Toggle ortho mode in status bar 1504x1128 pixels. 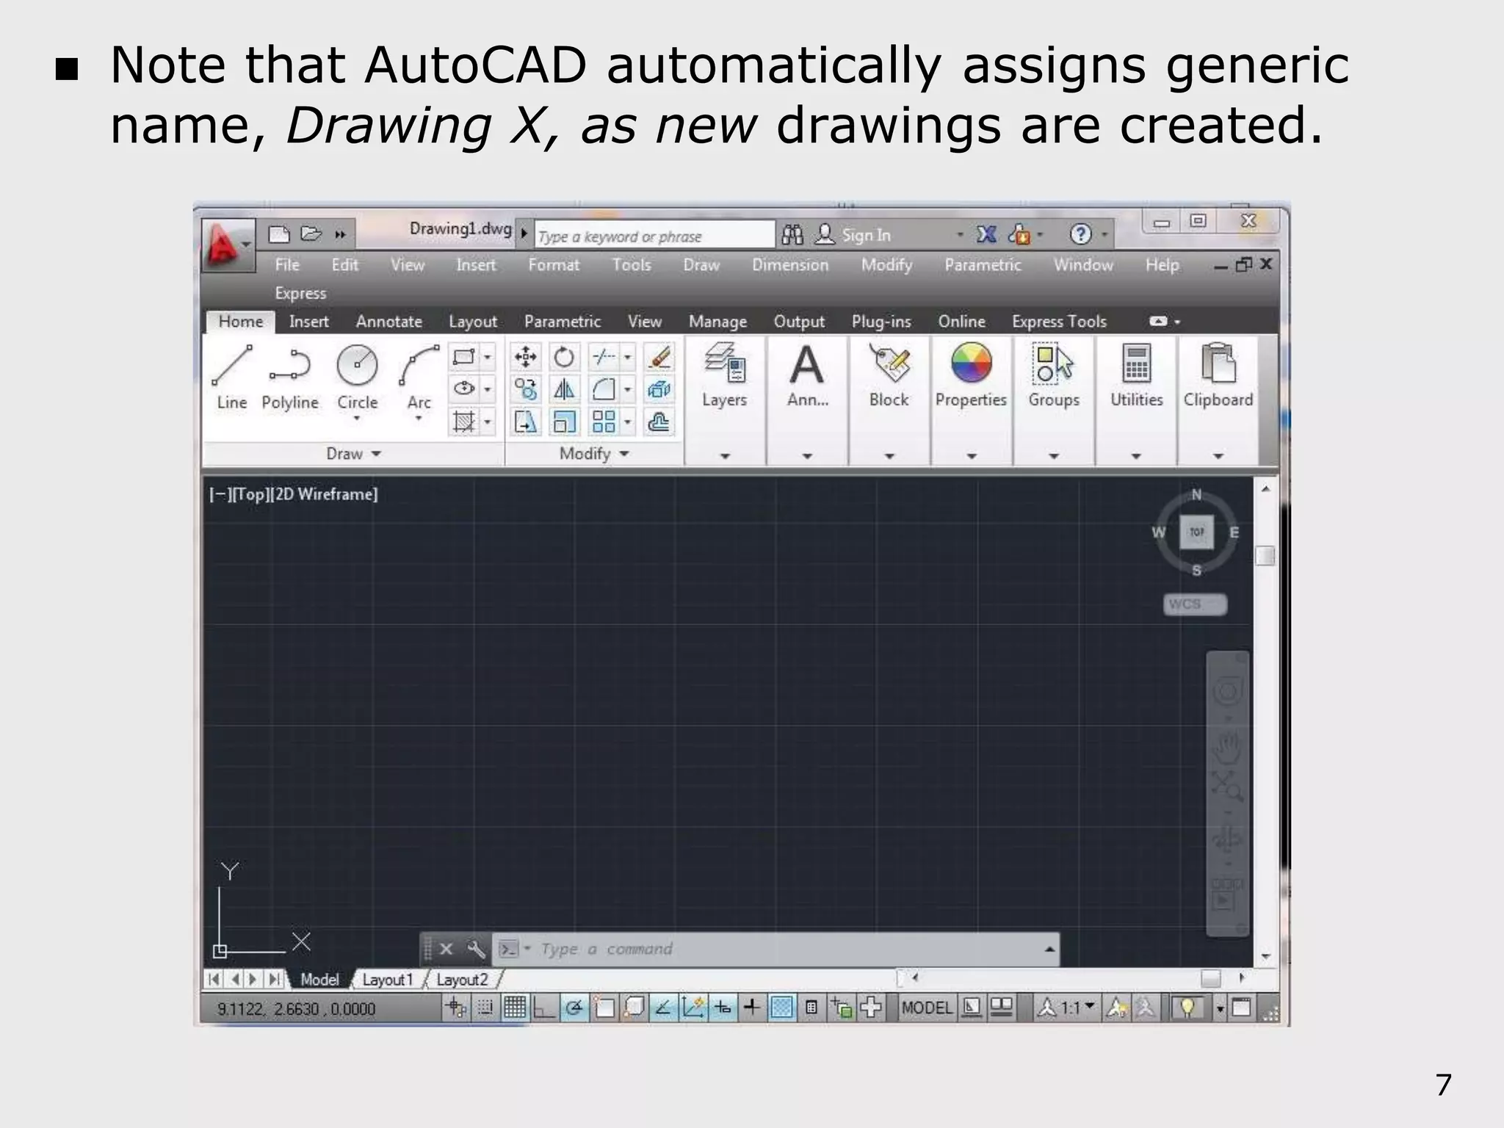click(543, 1008)
